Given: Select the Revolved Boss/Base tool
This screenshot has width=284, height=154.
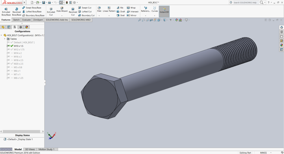Looking at the screenshot, I should [16, 12].
